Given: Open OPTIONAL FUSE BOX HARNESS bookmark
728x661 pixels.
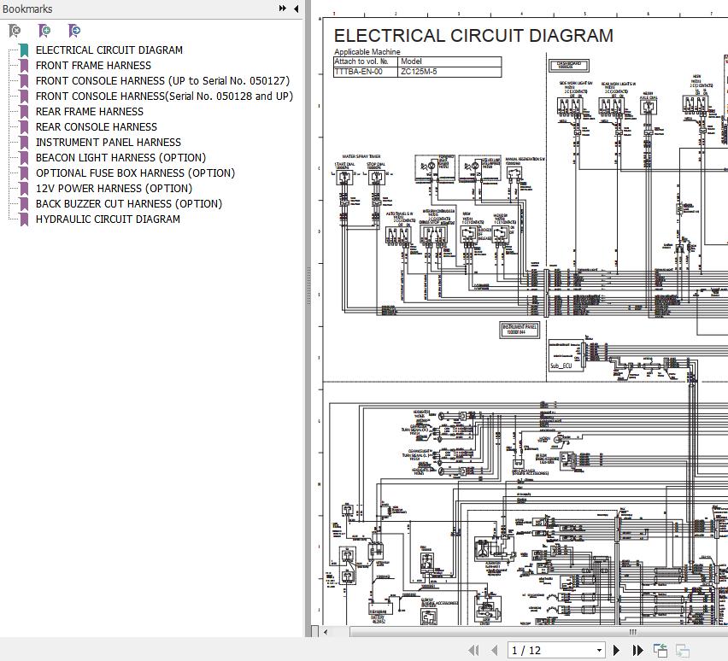Looking at the screenshot, I should 136,173.
